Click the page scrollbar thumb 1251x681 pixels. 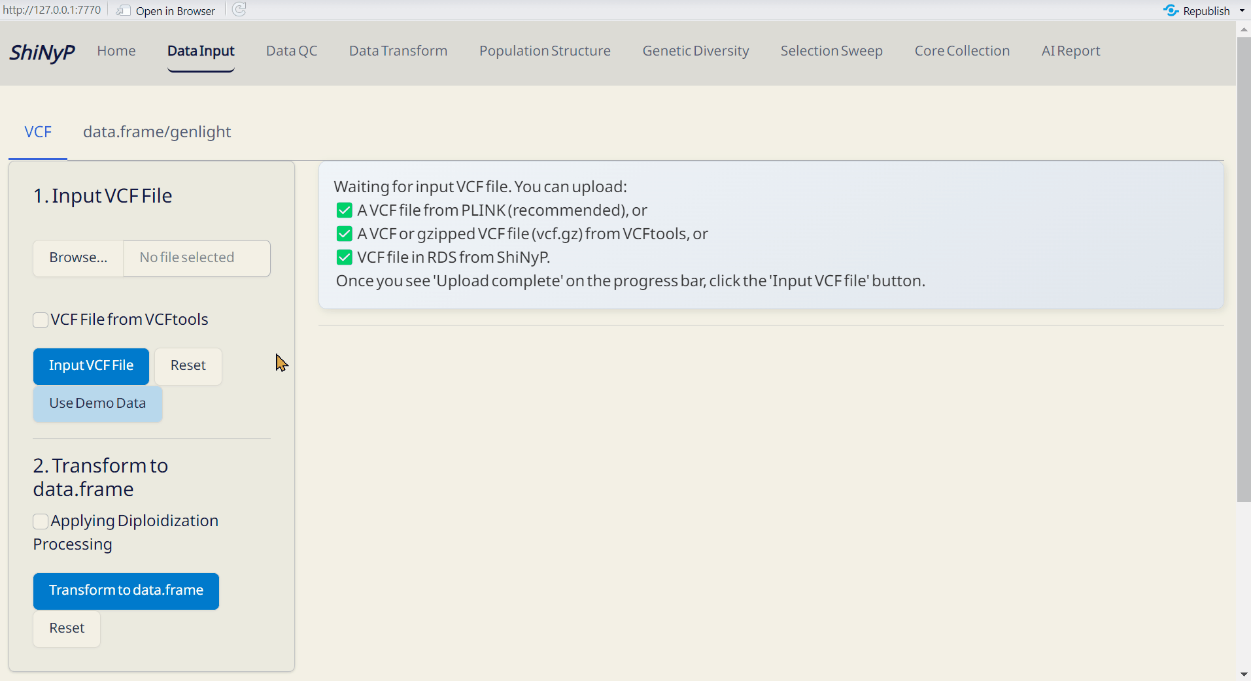[x=1244, y=269]
